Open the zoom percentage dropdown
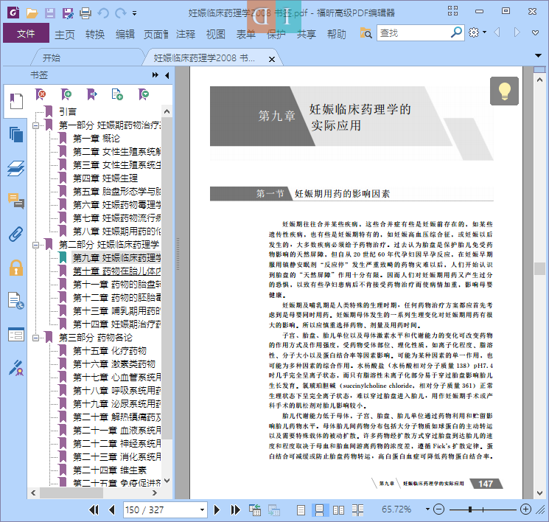Viewport: 549px width, 522px height. pyautogui.click(x=427, y=509)
